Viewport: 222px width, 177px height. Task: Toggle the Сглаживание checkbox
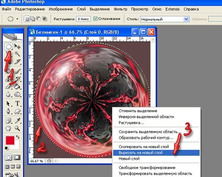click(x=95, y=19)
